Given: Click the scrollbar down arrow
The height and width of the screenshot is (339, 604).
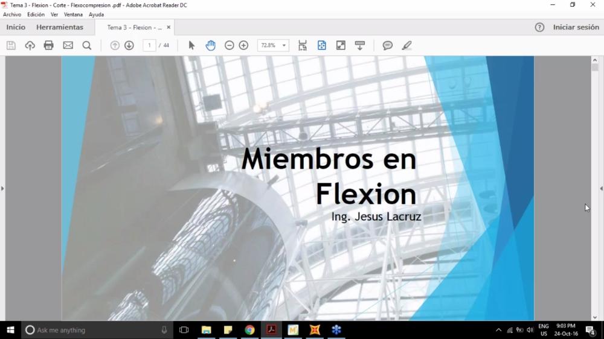Looking at the screenshot, I should [x=595, y=317].
